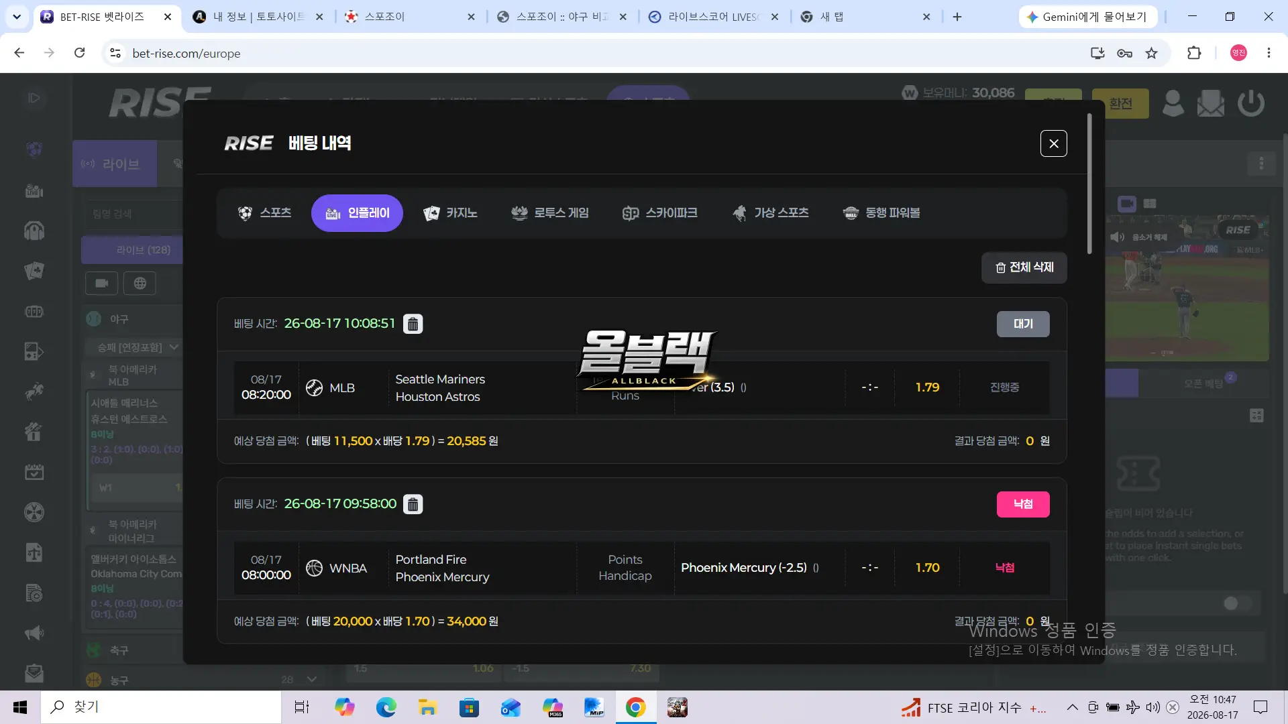Click the Phoenix Mercury (-2.5) selection
Screen dimensions: 1288x724
click(x=744, y=568)
